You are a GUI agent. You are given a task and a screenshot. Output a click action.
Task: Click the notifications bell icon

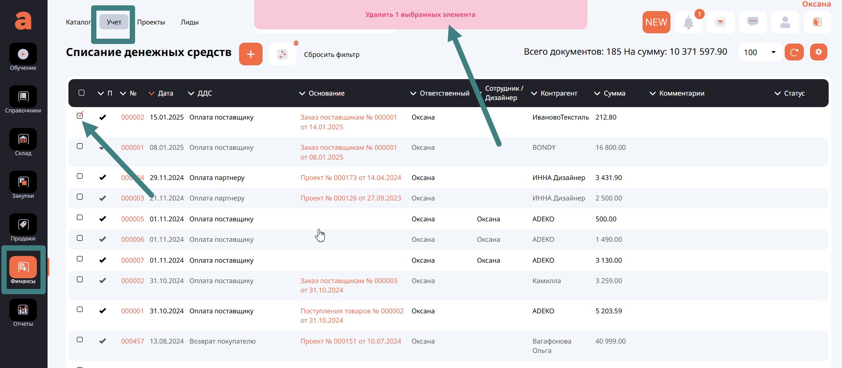[x=688, y=22]
